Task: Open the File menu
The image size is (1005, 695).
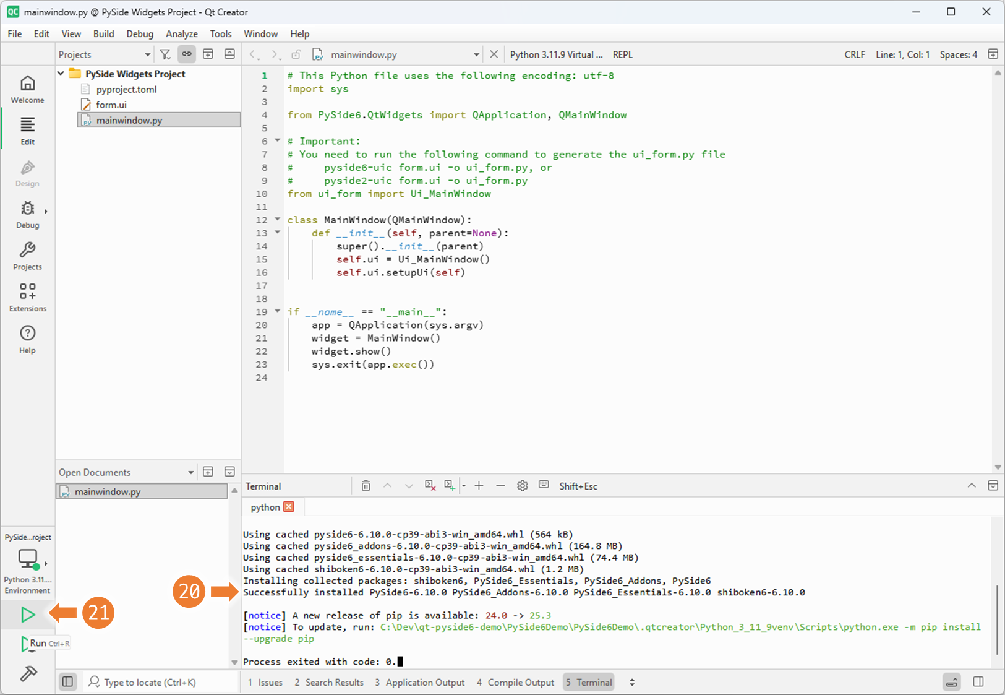Action: [x=15, y=34]
